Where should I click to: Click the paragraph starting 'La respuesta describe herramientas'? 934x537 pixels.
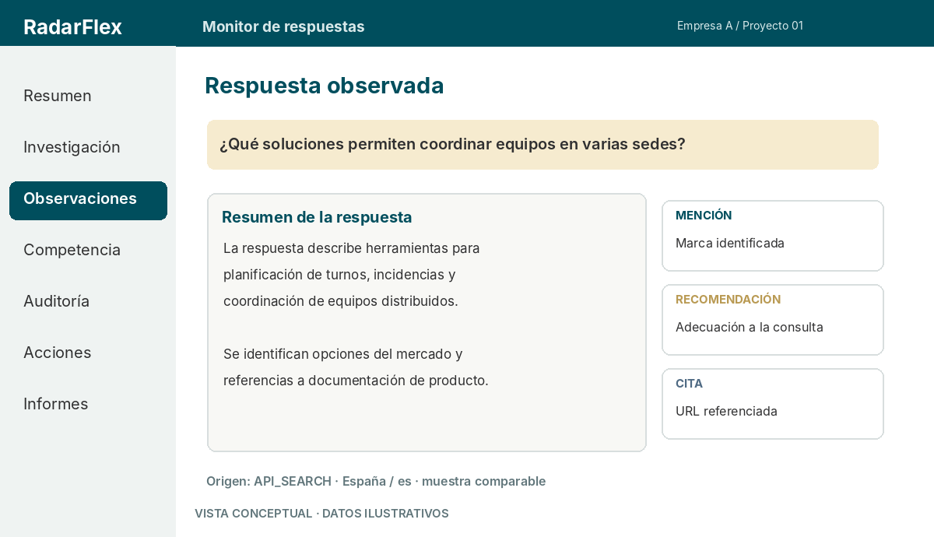pyautogui.click(x=352, y=275)
